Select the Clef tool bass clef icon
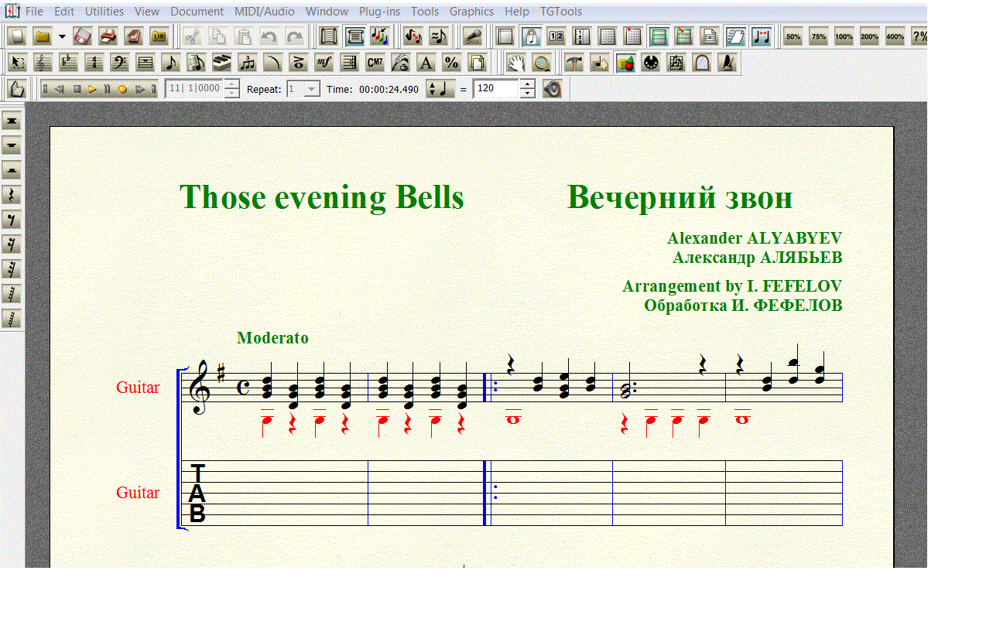The image size is (986, 632). coord(120,63)
